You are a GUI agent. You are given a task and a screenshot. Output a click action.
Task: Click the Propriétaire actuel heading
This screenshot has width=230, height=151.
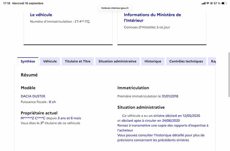pos(39,113)
